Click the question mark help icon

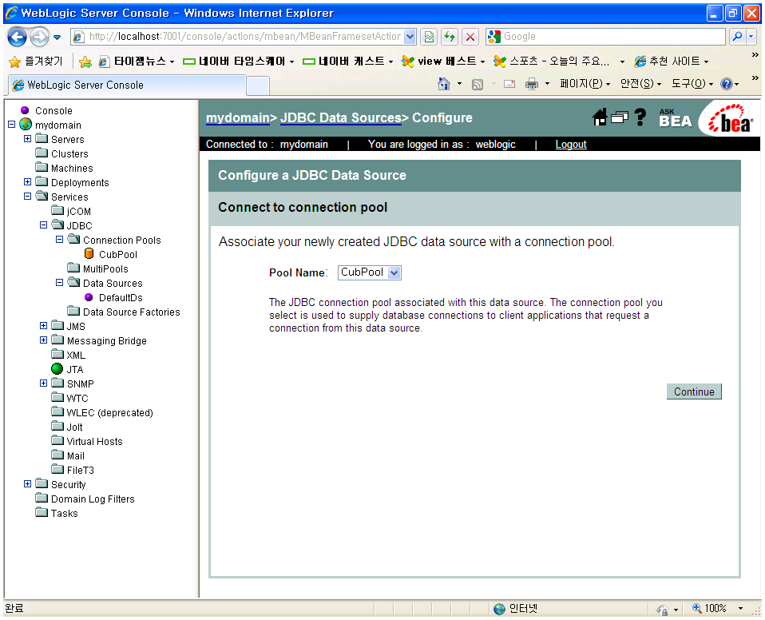click(x=640, y=117)
